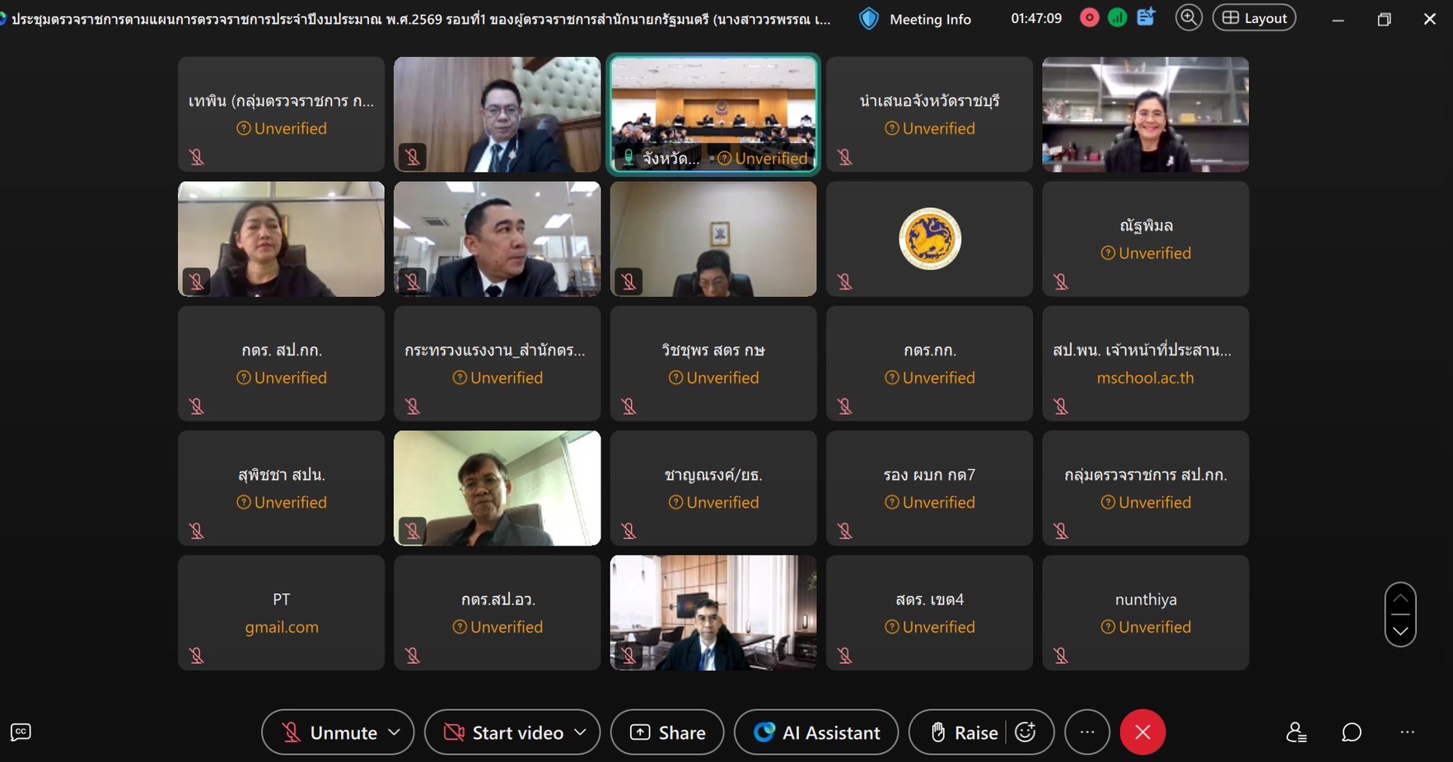This screenshot has width=1453, height=762.
Task: Open the panel options menu at bottom right
Action: [1407, 732]
